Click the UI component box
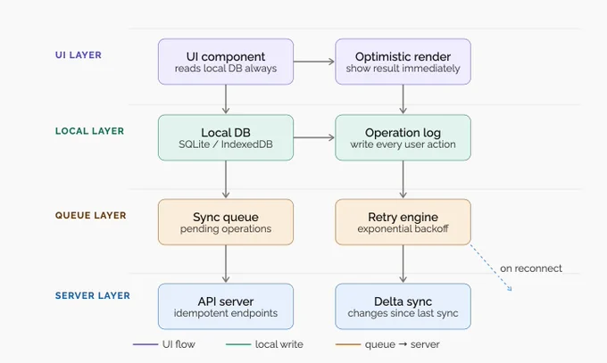The height and width of the screenshot is (363, 607). pos(226,62)
